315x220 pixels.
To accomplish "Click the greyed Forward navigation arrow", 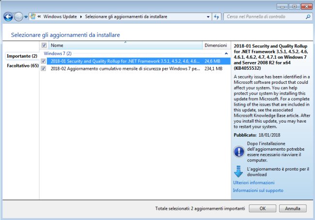I will [x=18, y=16].
